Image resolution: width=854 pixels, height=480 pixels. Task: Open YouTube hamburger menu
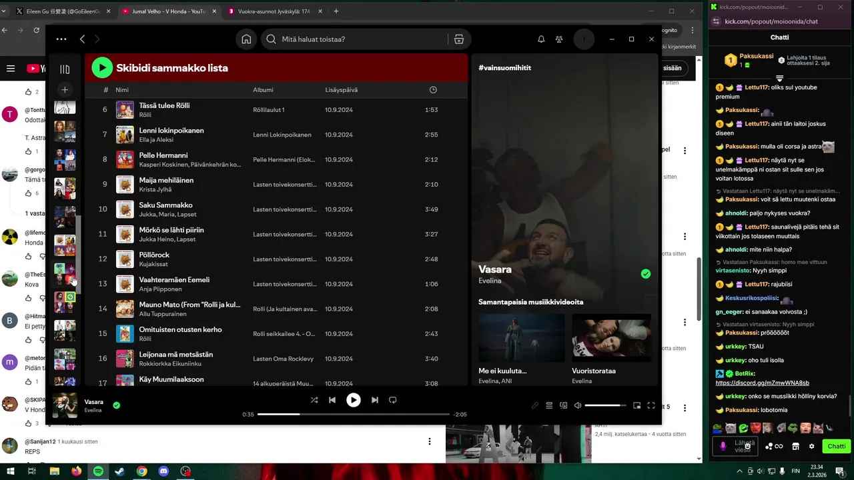[x=11, y=68]
